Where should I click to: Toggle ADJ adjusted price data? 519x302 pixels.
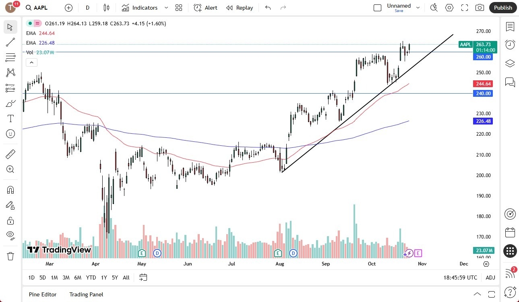click(x=490, y=278)
